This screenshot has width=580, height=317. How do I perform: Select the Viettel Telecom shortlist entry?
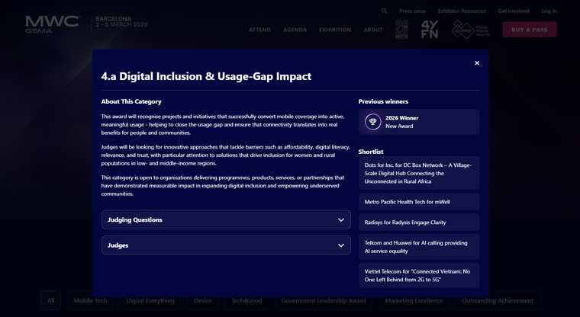pyautogui.click(x=419, y=275)
